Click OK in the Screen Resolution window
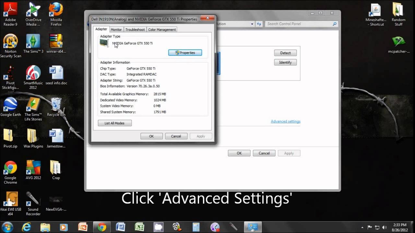Image resolution: width=415 pixels, height=233 pixels. (239, 153)
